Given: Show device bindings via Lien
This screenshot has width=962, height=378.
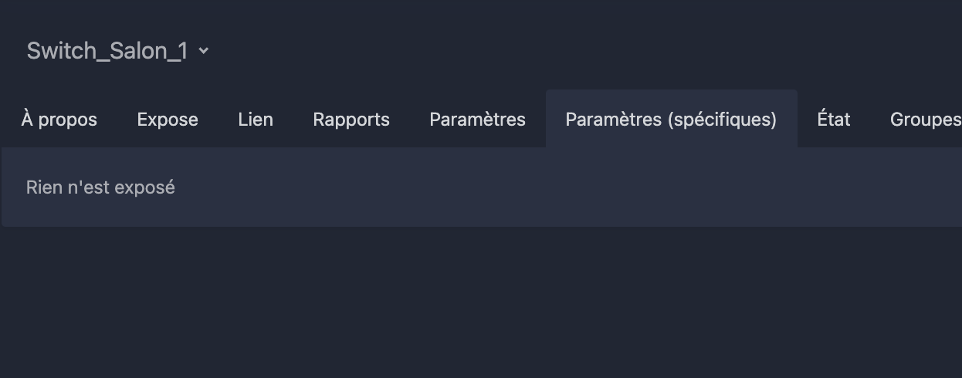Looking at the screenshot, I should pyautogui.click(x=256, y=120).
